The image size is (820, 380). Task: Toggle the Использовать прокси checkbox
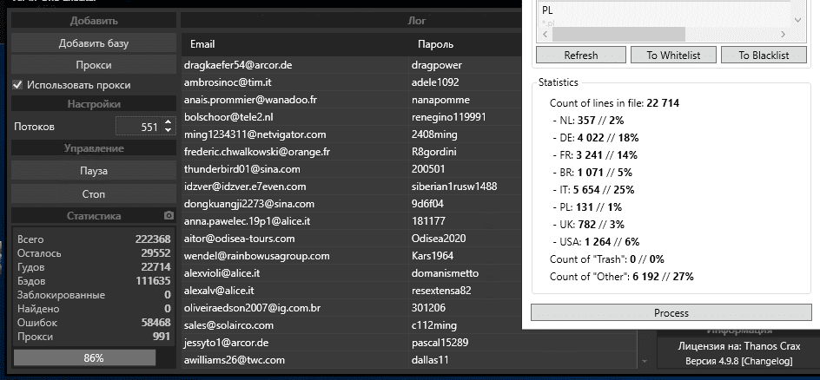pos(17,85)
